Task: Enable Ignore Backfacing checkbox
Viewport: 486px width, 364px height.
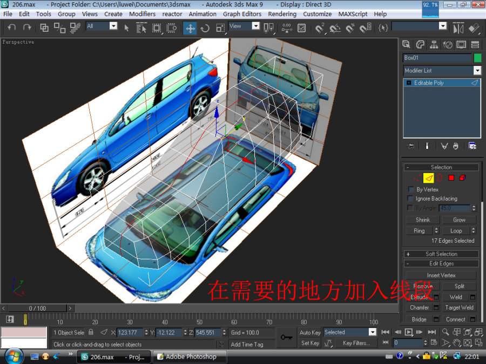Action: (x=411, y=198)
